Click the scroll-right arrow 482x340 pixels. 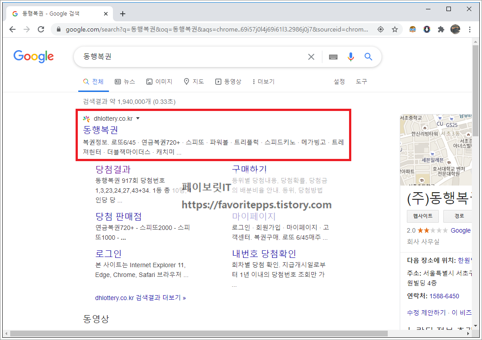(468, 333)
